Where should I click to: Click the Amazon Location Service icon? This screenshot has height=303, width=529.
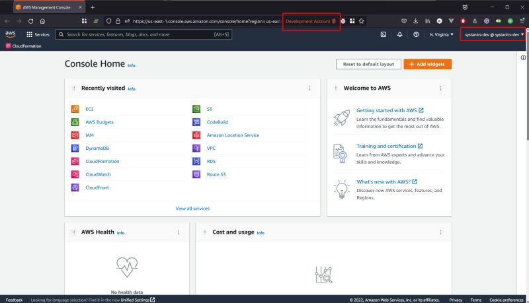coord(196,135)
